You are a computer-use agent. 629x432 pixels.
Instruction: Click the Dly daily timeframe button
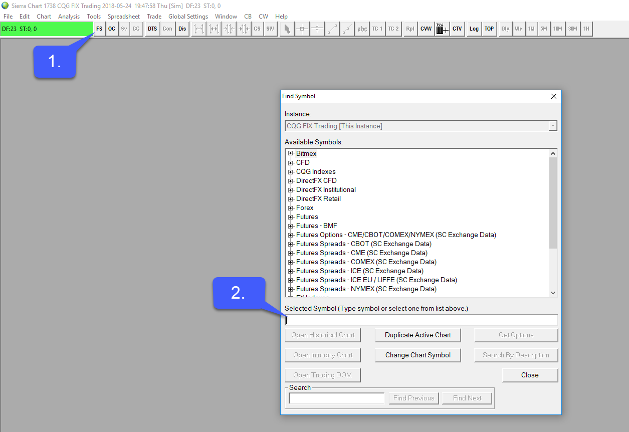pyautogui.click(x=505, y=29)
